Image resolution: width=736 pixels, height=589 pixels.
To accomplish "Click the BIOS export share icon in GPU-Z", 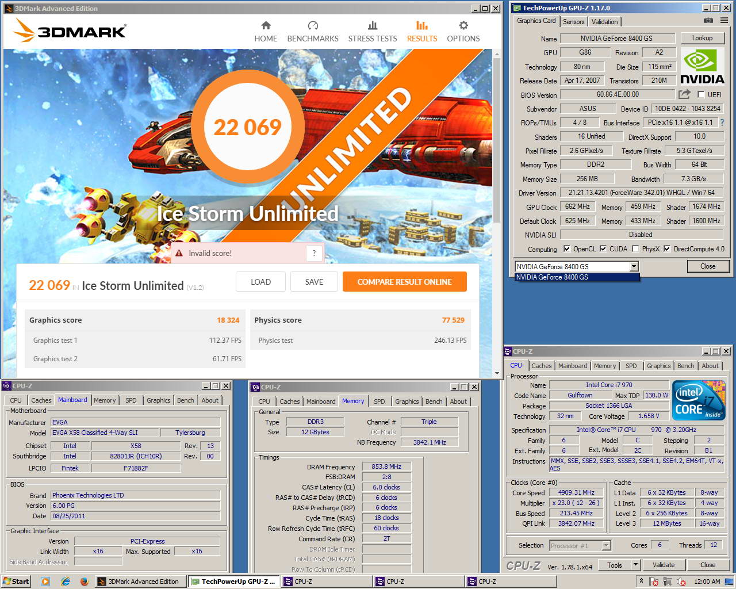I will point(684,94).
